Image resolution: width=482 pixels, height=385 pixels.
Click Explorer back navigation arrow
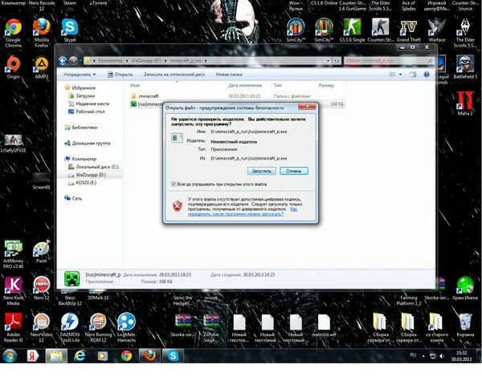[63, 61]
